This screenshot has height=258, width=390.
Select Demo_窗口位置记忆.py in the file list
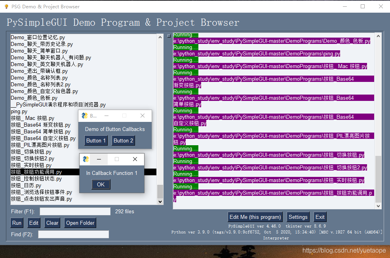[83, 37]
